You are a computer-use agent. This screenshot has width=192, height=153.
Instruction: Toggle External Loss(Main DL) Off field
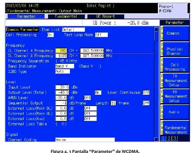[90, 108]
